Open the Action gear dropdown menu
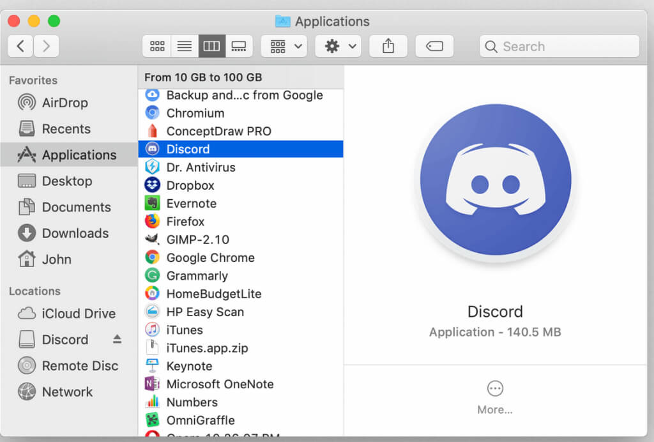The image size is (654, 442). pos(338,46)
